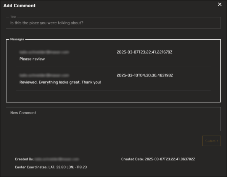This screenshot has height=177, width=227.
Task: Click the LON -118.23 coordinate value
Action: [x=77, y=167]
